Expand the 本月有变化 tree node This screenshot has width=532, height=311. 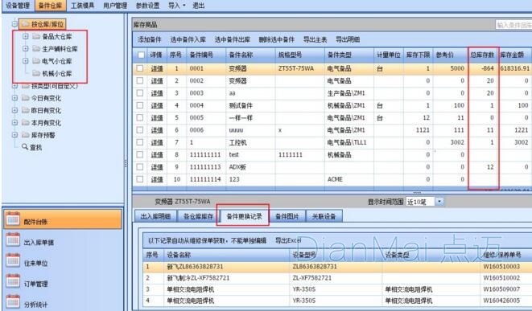pyautogui.click(x=14, y=122)
